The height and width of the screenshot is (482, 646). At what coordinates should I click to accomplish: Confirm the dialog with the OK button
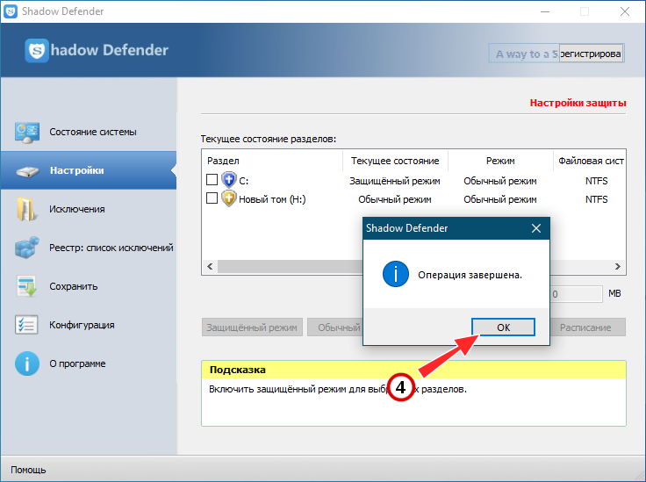503,327
